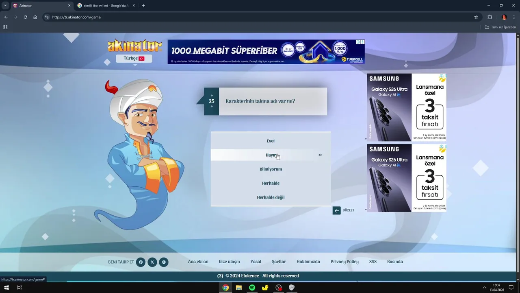
Task: Open the Privacy Policy link
Action: click(x=344, y=262)
